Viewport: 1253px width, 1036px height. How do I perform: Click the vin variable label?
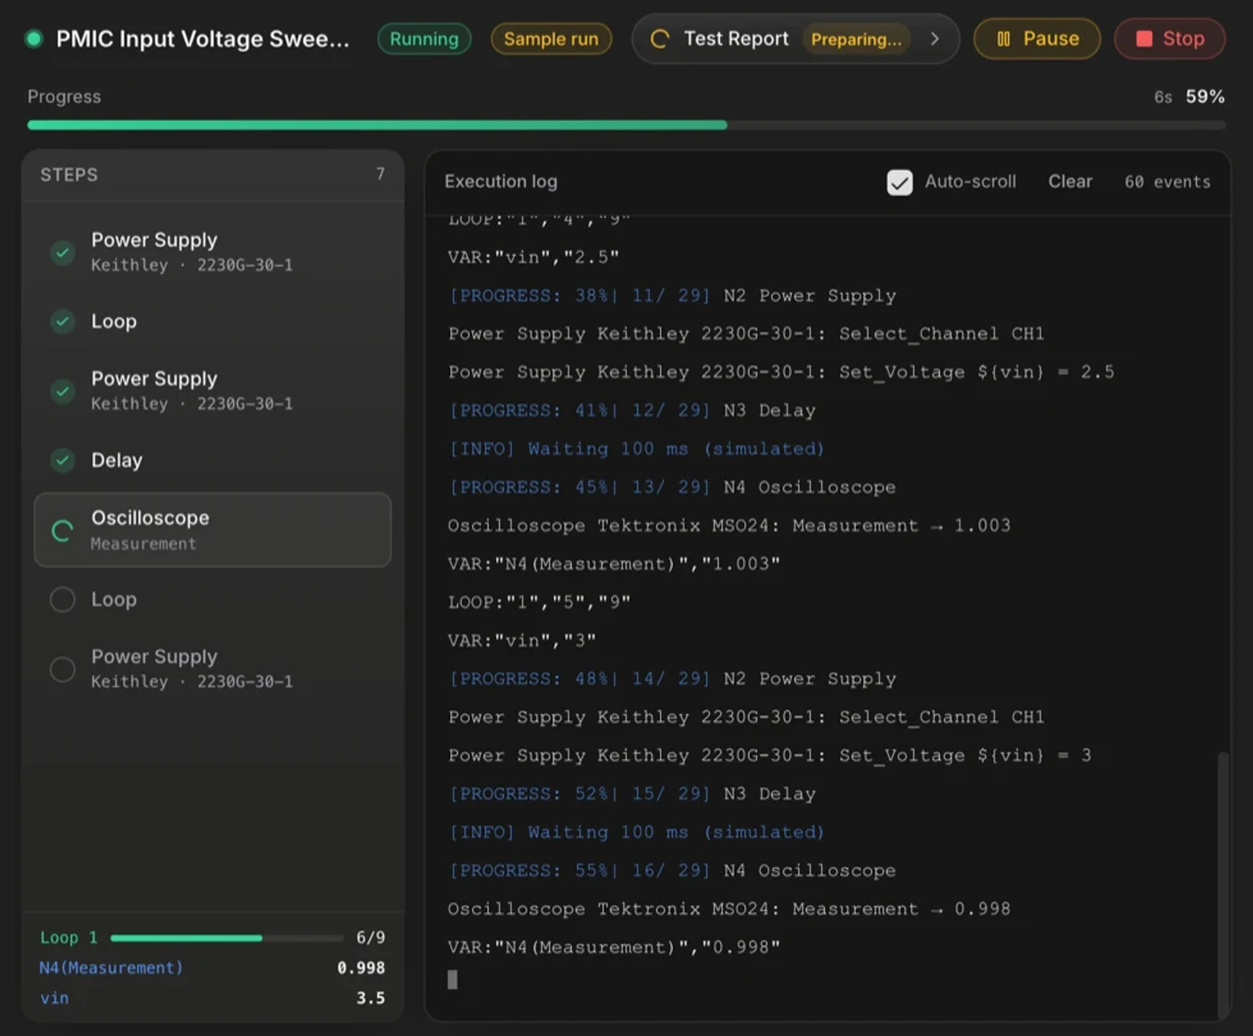pos(54,998)
